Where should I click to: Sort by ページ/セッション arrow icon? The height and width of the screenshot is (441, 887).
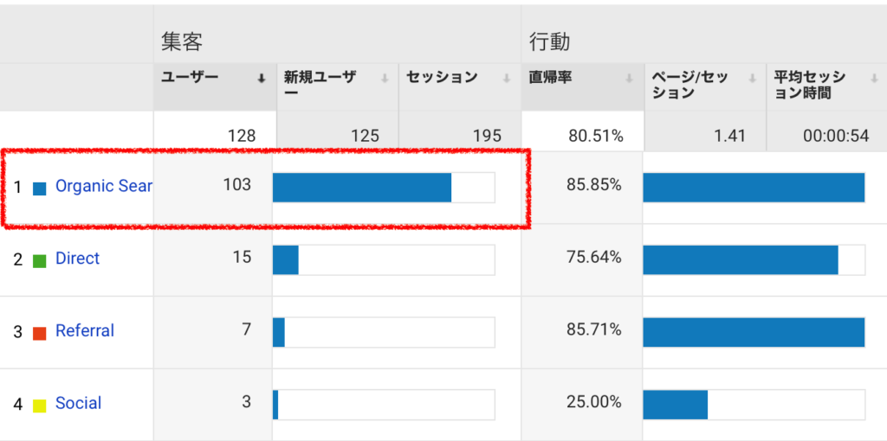(x=753, y=80)
